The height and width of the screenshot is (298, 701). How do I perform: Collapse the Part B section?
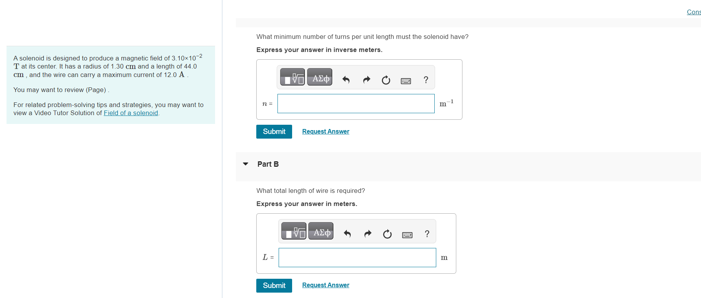(245, 164)
